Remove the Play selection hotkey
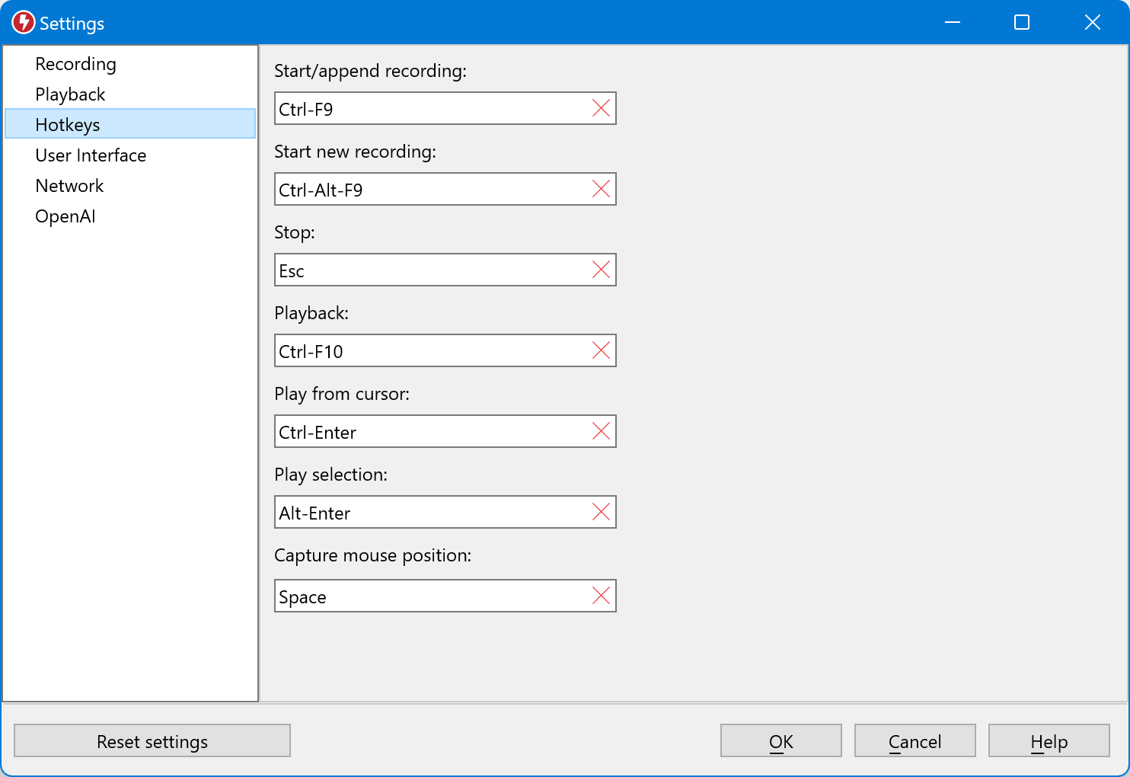Viewport: 1130px width, 777px height. point(601,513)
